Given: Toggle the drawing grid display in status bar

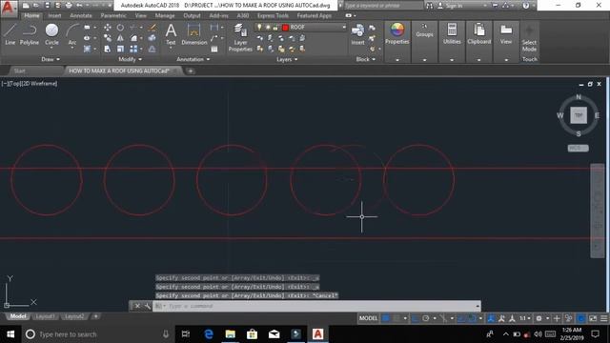Looking at the screenshot, I should pos(385,318).
